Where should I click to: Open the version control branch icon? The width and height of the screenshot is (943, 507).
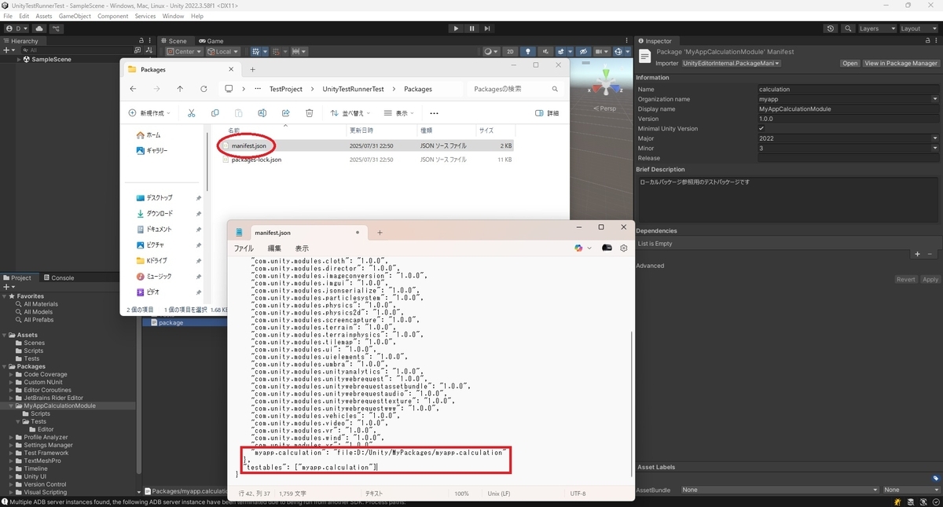[x=57, y=28]
